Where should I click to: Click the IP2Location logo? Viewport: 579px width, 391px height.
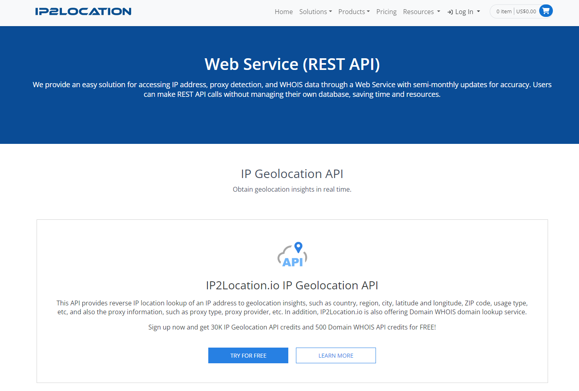pos(83,12)
